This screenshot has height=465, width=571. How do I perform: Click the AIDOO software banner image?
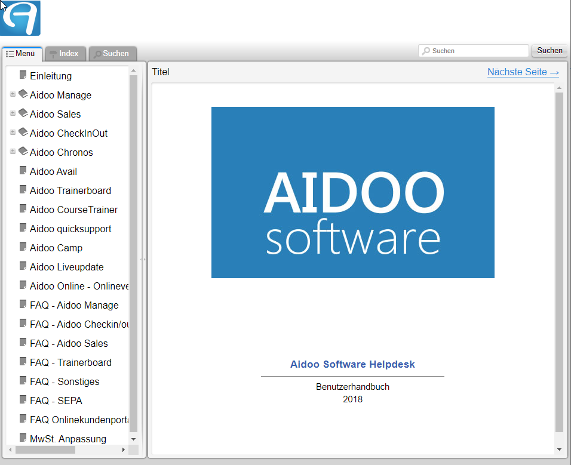pyautogui.click(x=353, y=192)
